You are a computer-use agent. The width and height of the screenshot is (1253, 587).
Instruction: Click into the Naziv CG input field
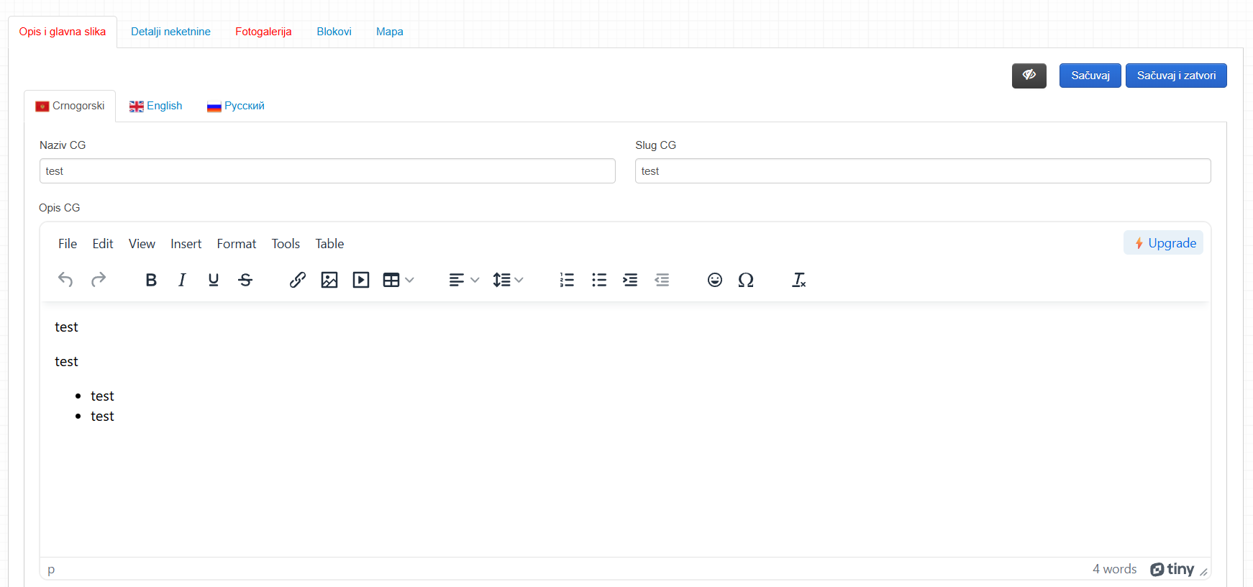(327, 171)
